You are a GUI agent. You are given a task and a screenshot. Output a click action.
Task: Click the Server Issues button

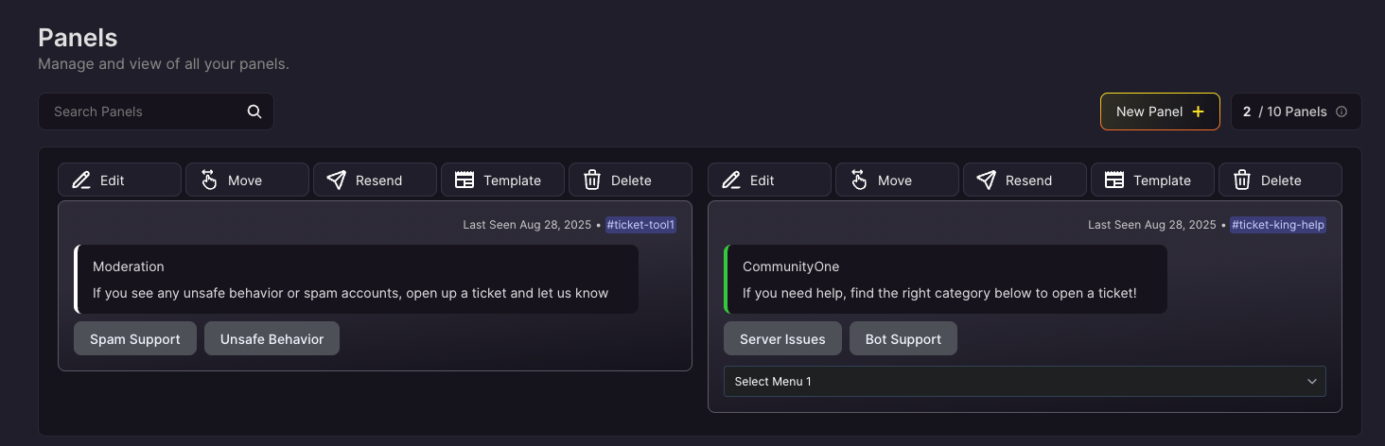point(782,339)
